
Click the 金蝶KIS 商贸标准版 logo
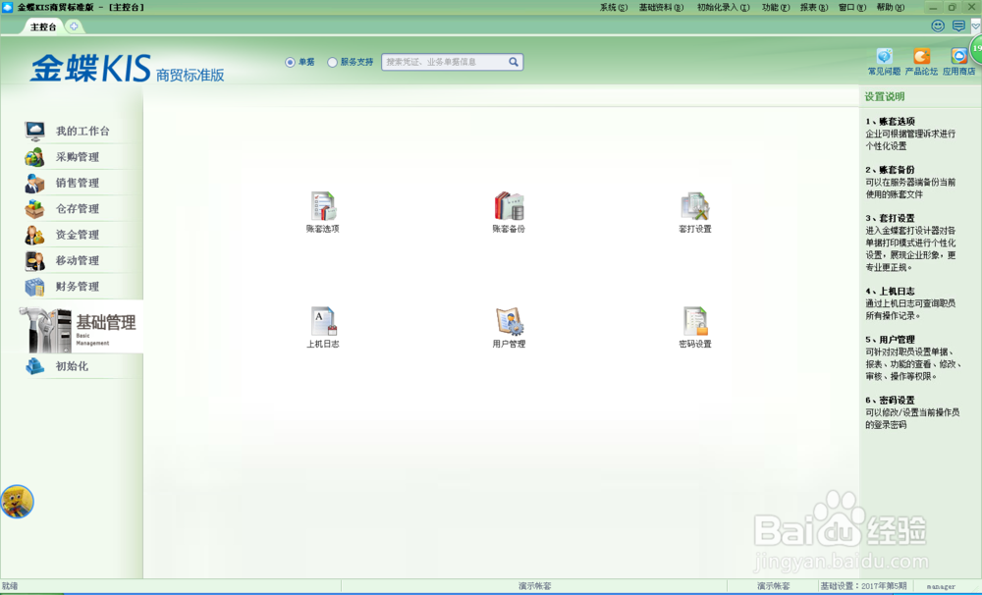coord(127,69)
